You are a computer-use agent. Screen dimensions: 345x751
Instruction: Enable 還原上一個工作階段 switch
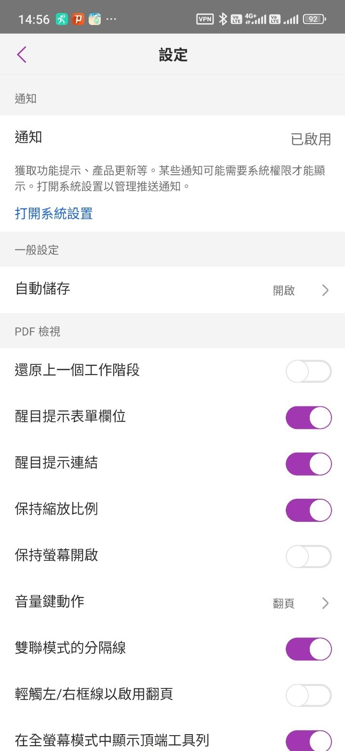[308, 371]
